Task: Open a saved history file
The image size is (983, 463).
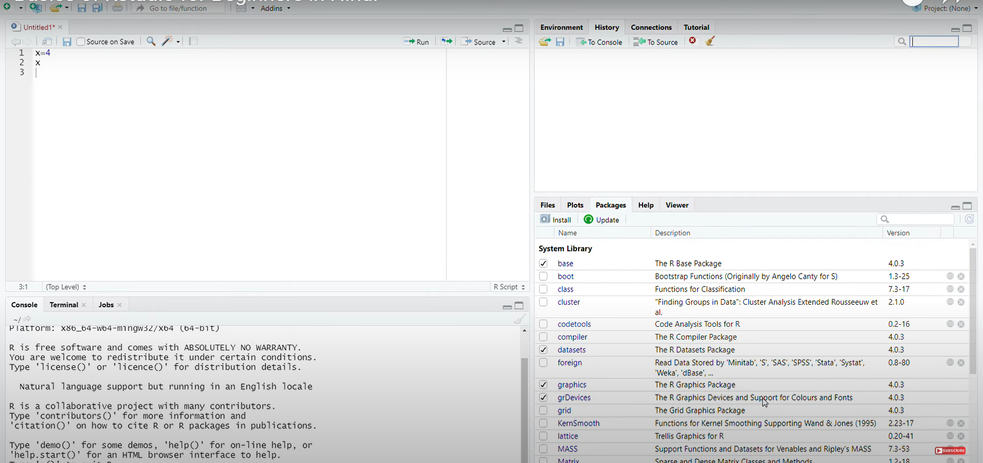Action: [x=545, y=41]
